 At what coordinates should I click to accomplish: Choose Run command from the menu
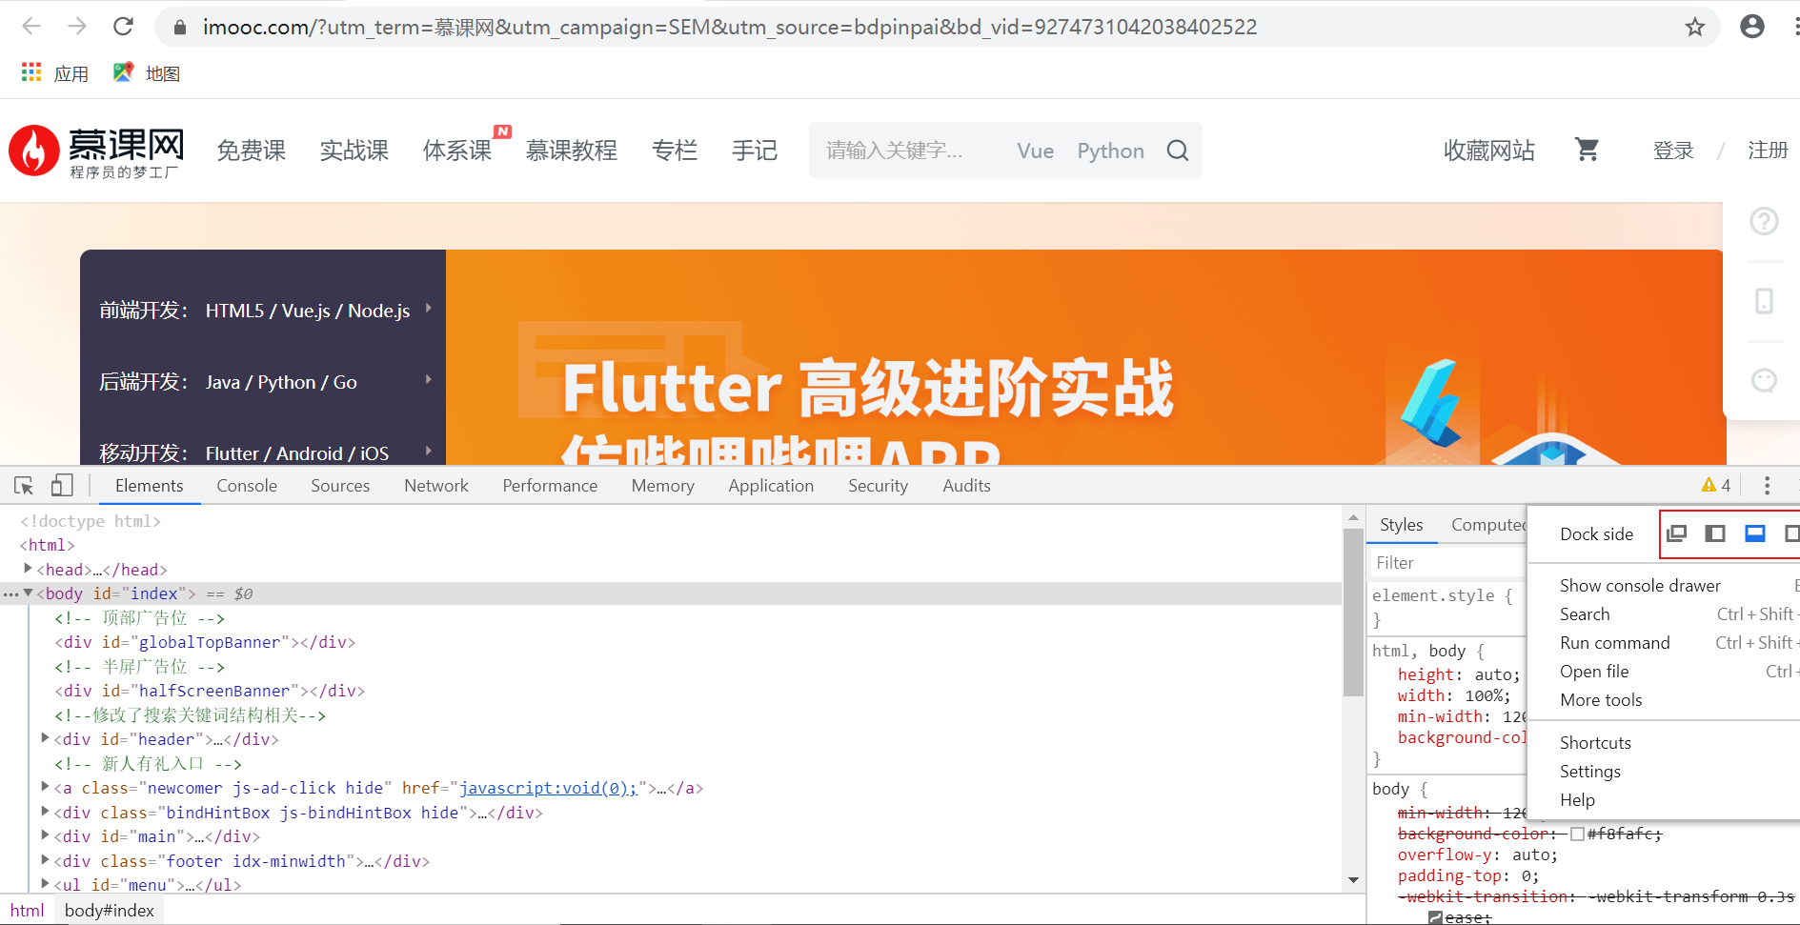(x=1615, y=643)
